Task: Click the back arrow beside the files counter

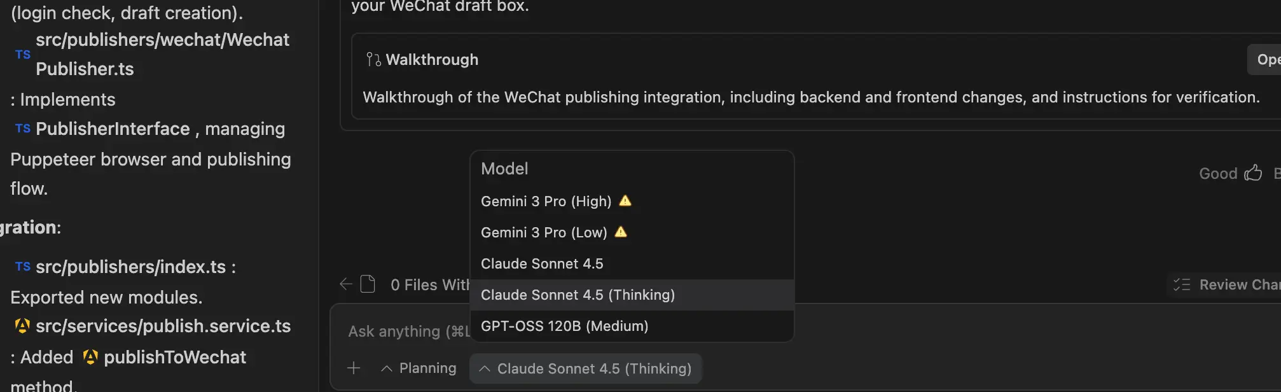Action: click(x=346, y=284)
